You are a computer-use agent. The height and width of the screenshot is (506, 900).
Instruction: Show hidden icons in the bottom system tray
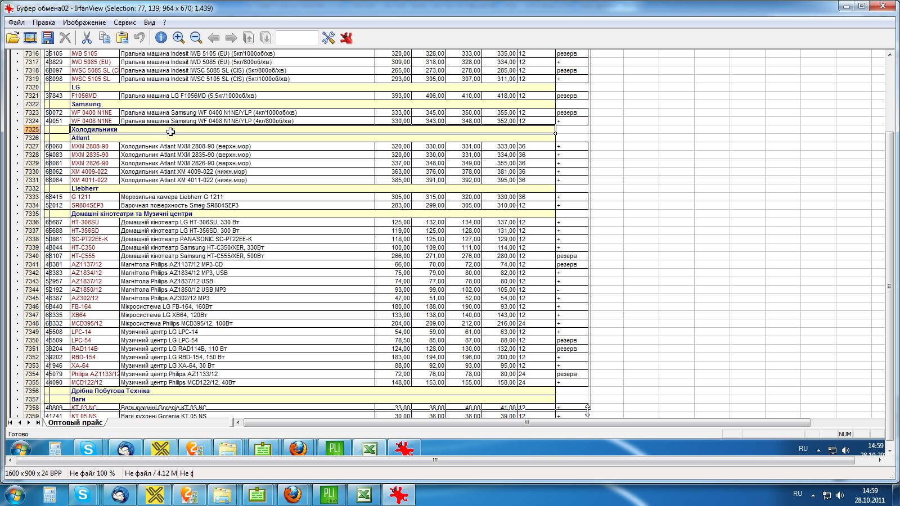[x=813, y=495]
